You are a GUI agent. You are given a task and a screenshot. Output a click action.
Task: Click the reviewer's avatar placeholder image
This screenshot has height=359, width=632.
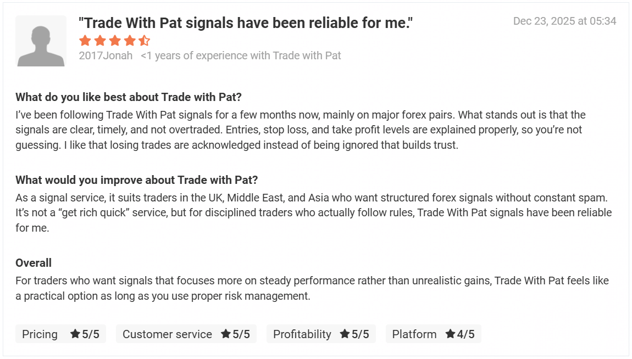(41, 41)
